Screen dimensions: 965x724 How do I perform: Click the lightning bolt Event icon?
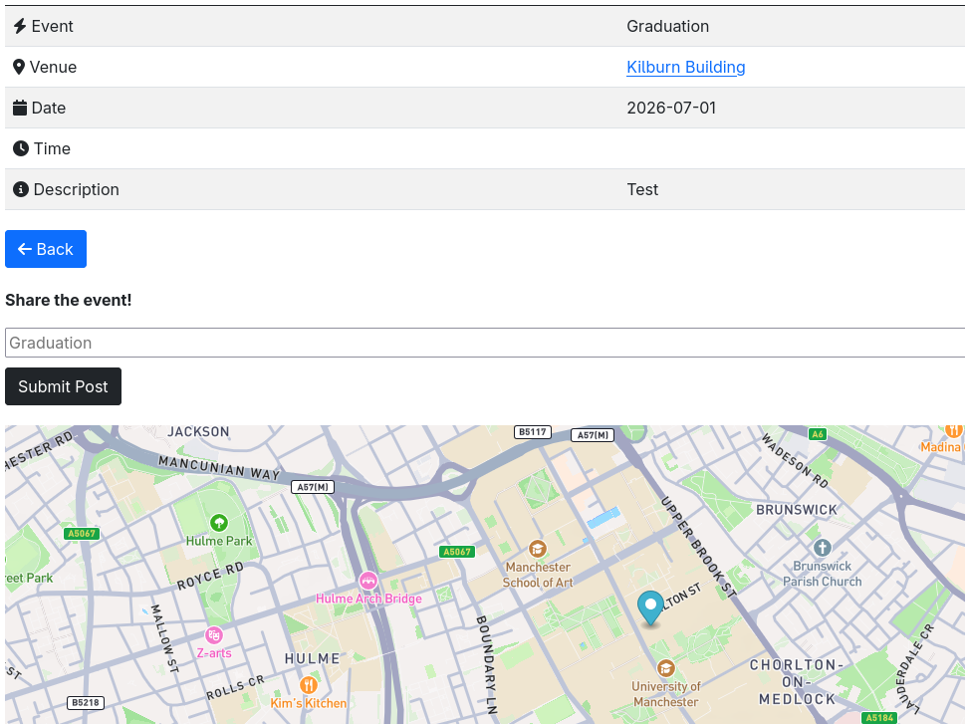point(20,26)
